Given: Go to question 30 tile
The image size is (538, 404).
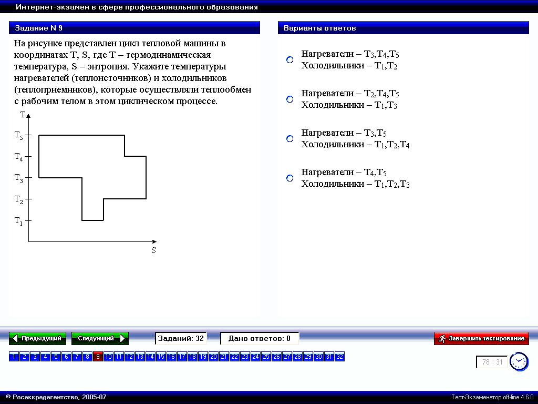Looking at the screenshot, I should [x=318, y=357].
